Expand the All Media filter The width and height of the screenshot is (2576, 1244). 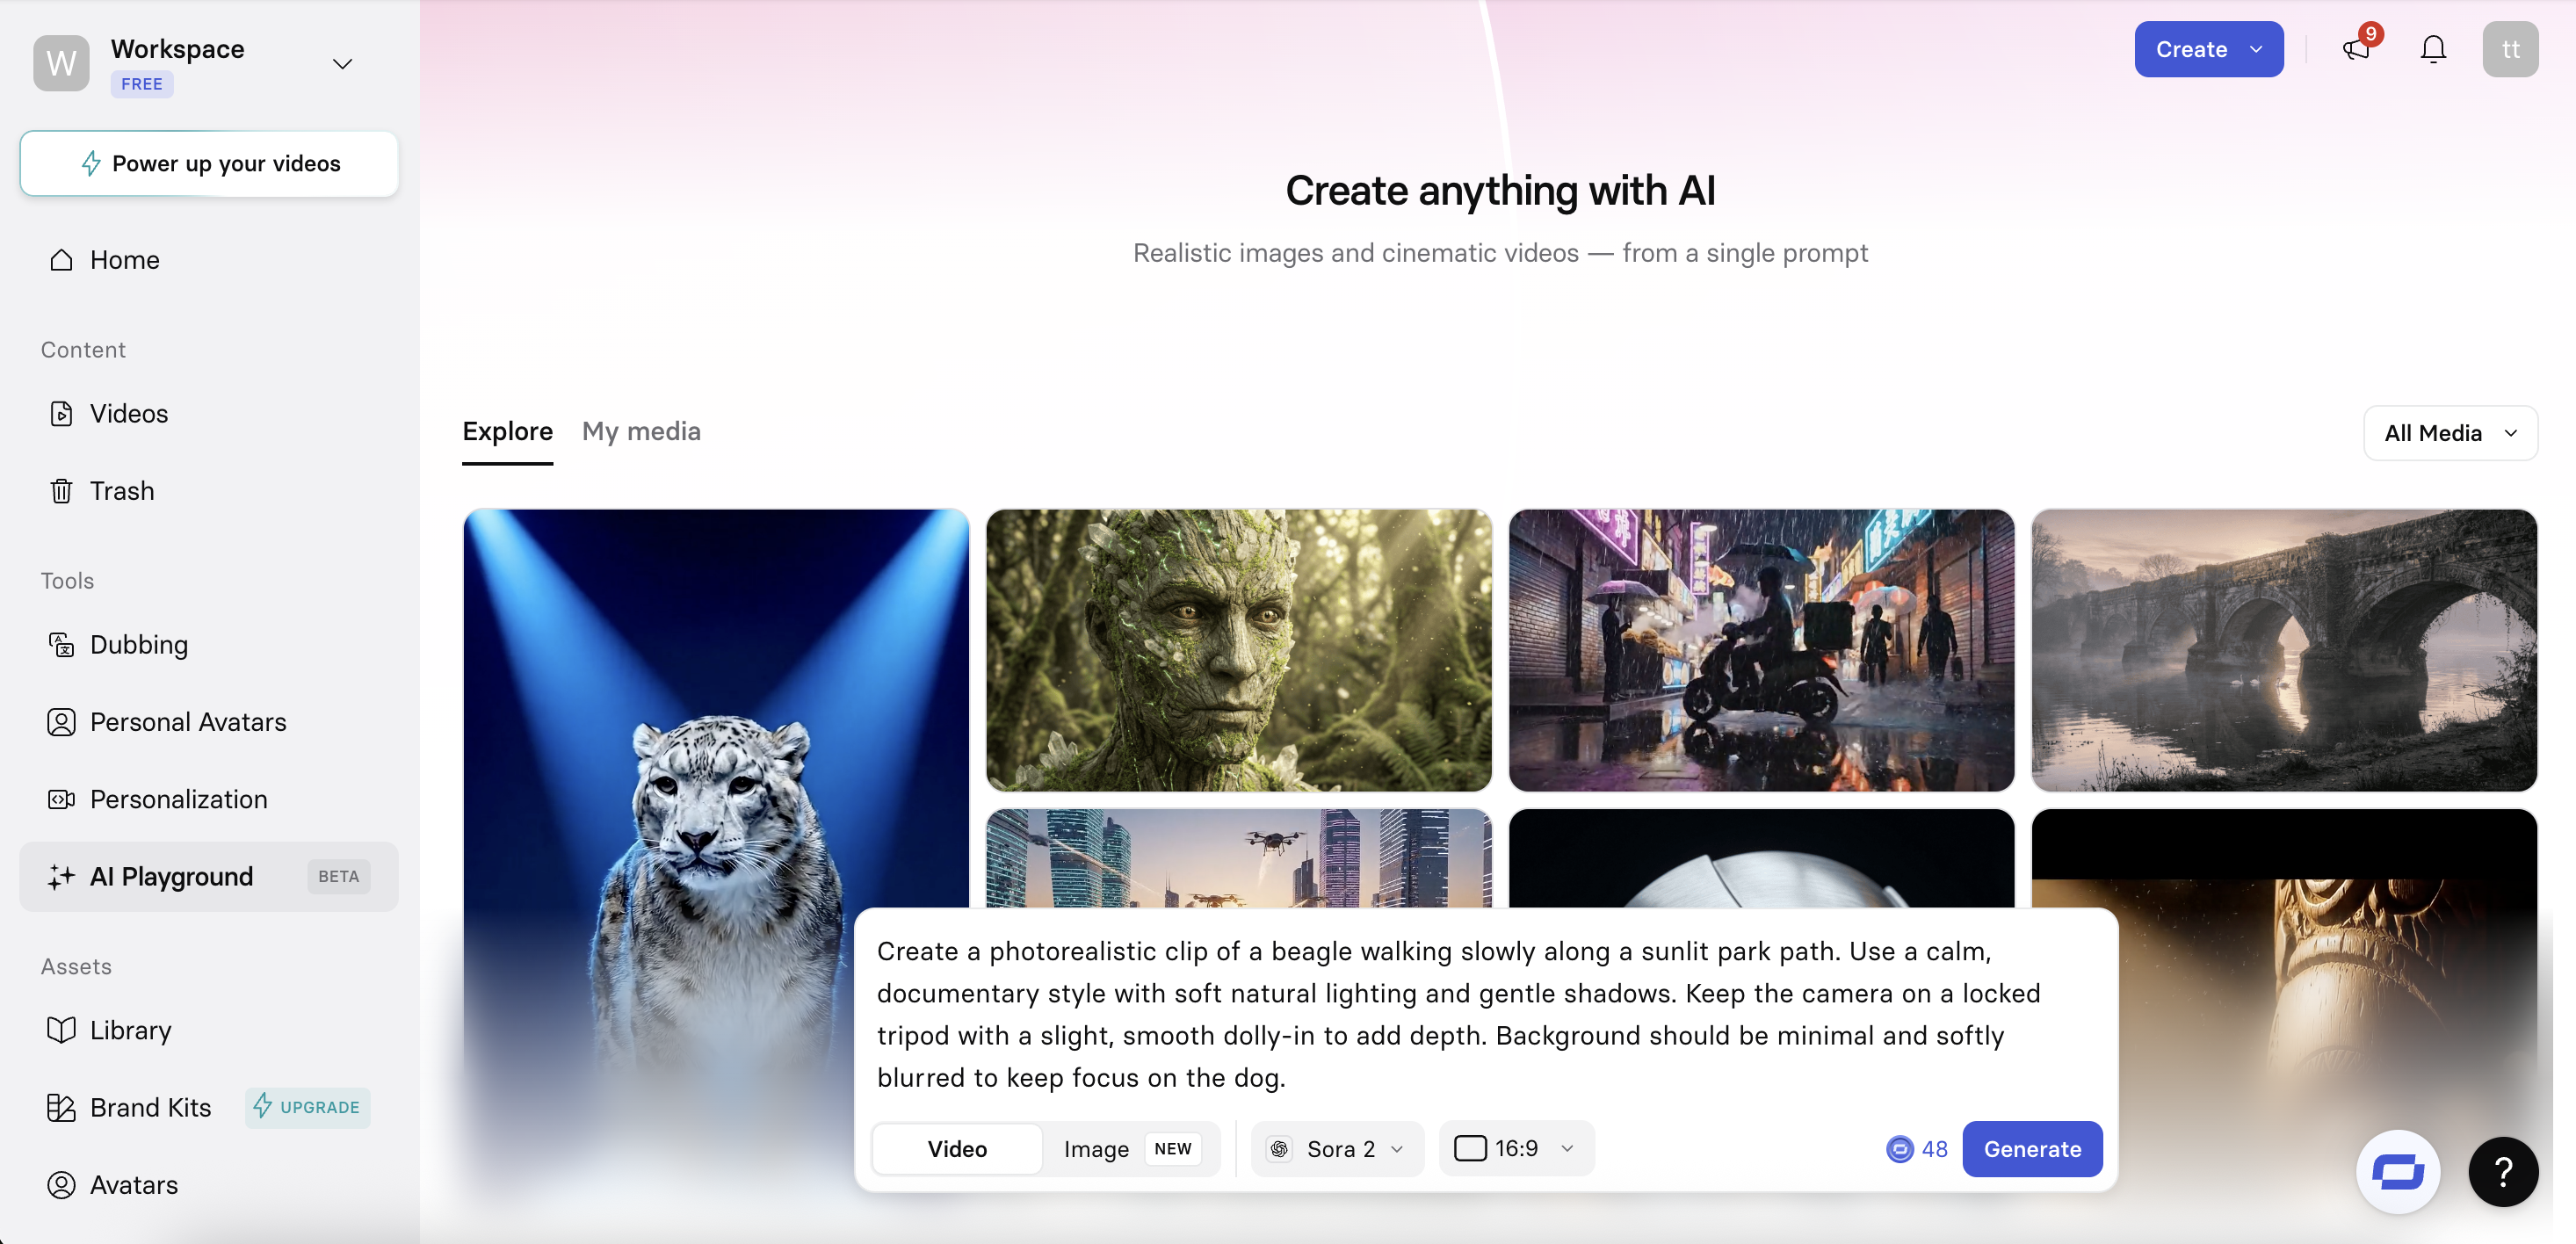pyautogui.click(x=2449, y=433)
